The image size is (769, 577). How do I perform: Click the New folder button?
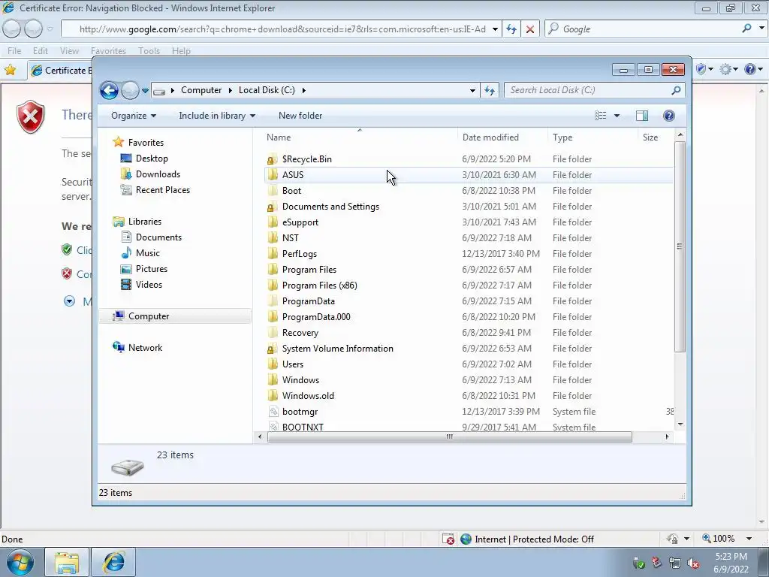tap(300, 116)
